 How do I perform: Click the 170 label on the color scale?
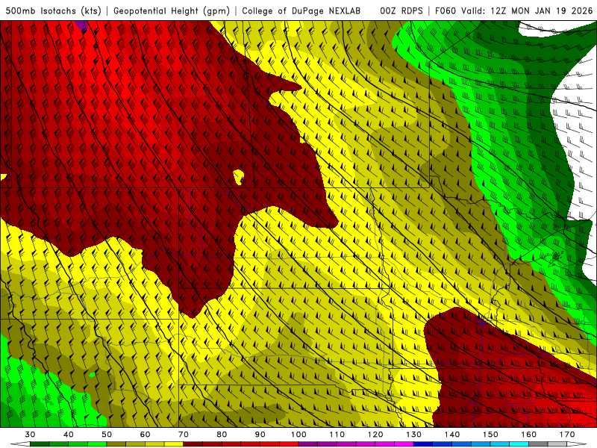(567, 435)
